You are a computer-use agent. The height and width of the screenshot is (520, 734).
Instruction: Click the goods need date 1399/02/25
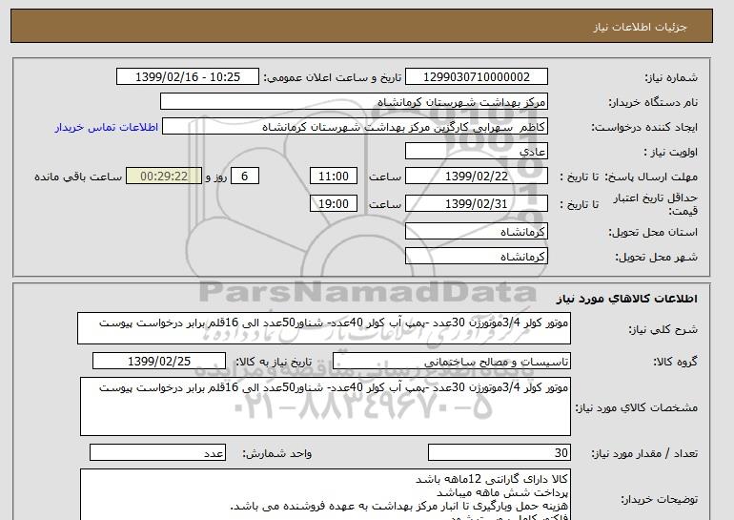click(159, 362)
